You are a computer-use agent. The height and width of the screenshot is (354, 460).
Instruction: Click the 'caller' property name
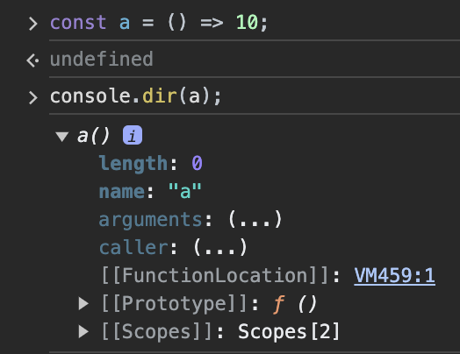[133, 247]
